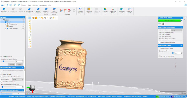Click the Zone de scan % slider handle
187x98 pixels.
173,53
